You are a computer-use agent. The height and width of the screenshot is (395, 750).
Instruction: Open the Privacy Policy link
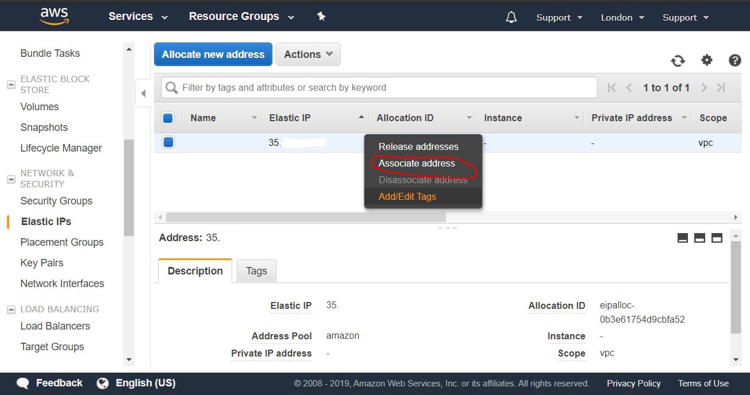point(633,383)
